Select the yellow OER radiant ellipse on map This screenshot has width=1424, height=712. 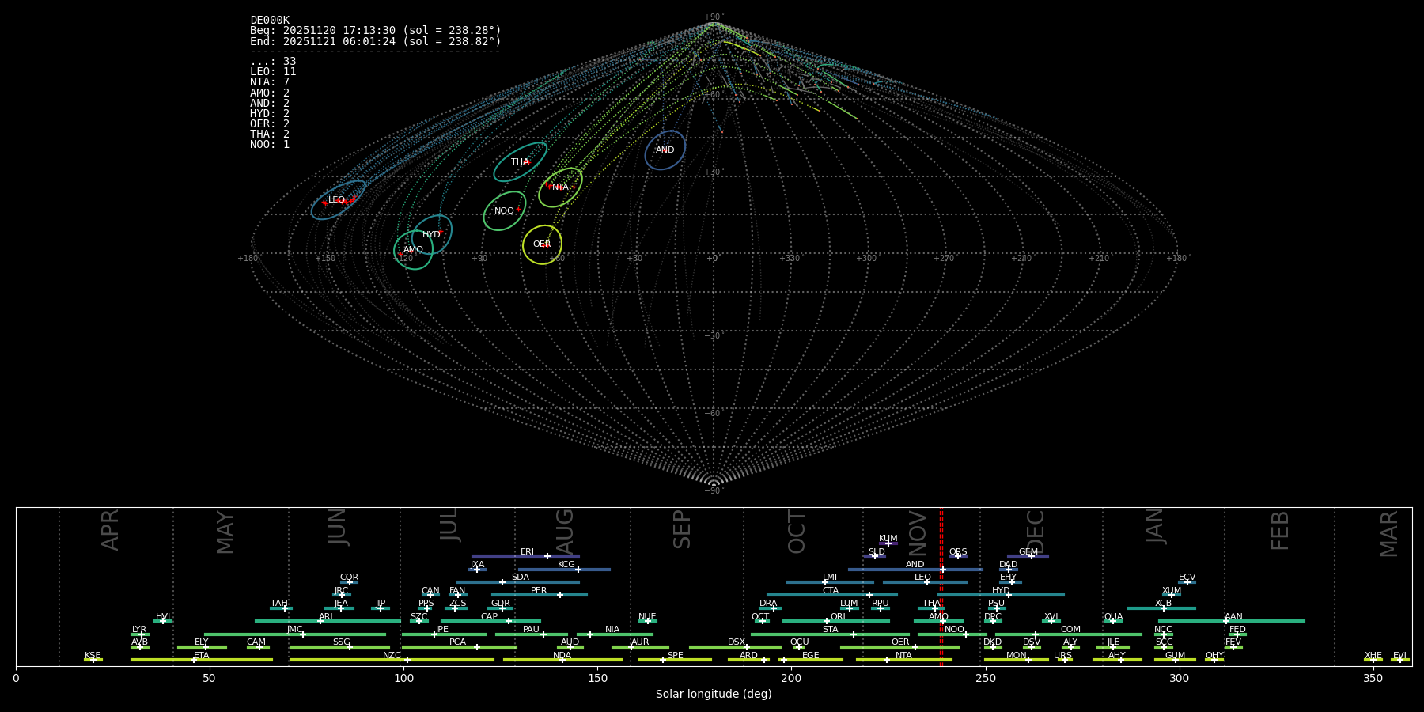(542, 244)
